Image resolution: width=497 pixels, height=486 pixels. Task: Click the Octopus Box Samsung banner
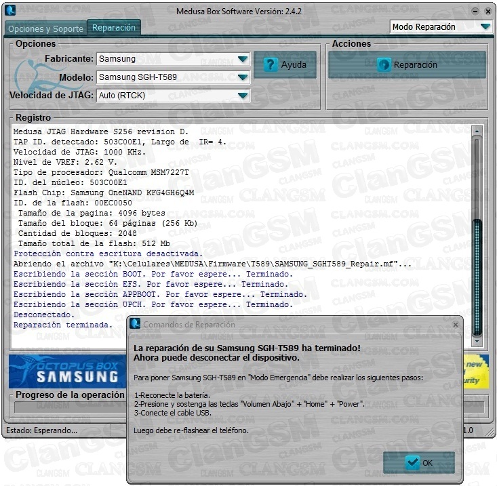68,371
